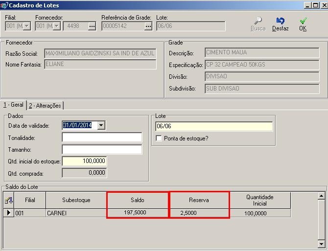Click the Busca magnifier icon
Screen dimensions: 328x251
[x=258, y=21]
